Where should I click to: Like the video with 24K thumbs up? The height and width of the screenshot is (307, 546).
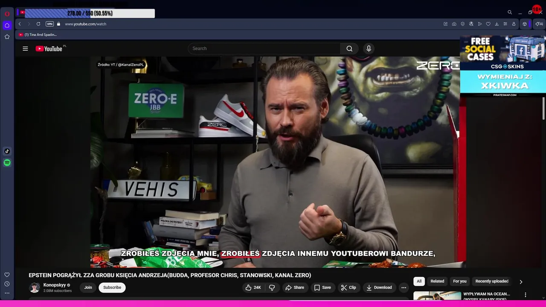[253, 287]
